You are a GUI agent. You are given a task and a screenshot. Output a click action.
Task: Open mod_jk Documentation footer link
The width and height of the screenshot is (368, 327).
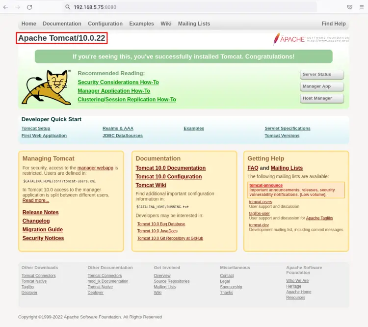tap(108, 281)
